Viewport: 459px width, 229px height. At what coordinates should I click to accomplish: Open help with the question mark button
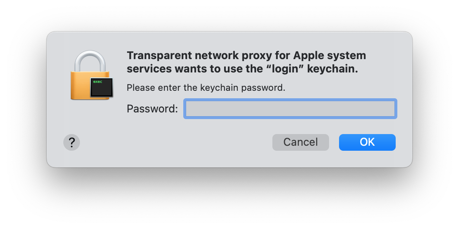(72, 142)
